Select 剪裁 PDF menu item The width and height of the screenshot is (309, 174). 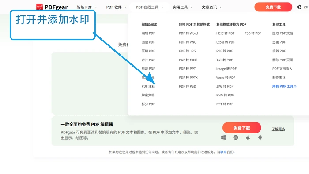tap(148, 69)
